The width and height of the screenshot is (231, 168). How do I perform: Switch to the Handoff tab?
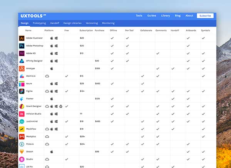pyautogui.click(x=55, y=23)
